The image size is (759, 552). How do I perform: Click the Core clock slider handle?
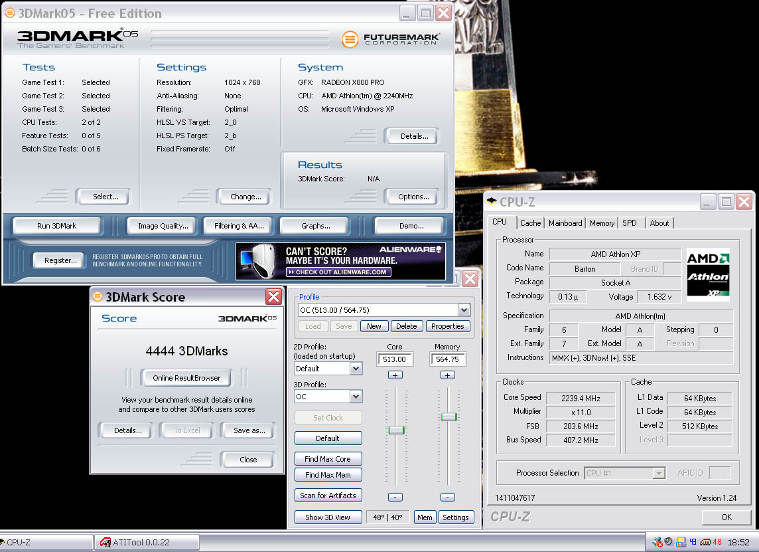pyautogui.click(x=397, y=430)
